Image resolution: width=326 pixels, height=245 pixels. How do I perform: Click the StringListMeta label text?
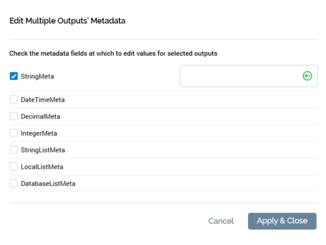pos(43,150)
